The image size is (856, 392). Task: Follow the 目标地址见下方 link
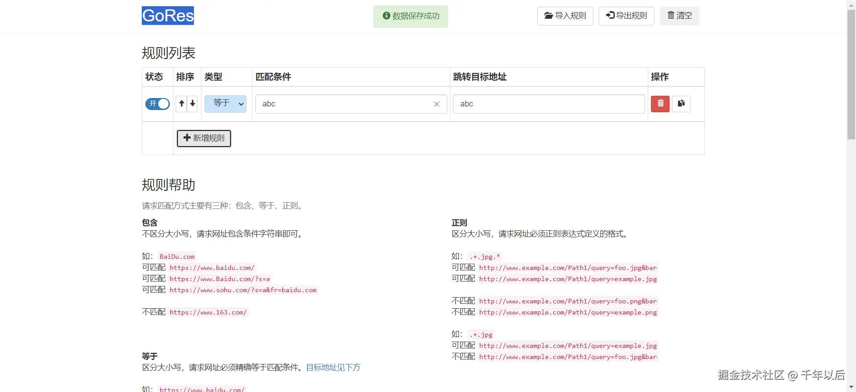[x=333, y=367]
